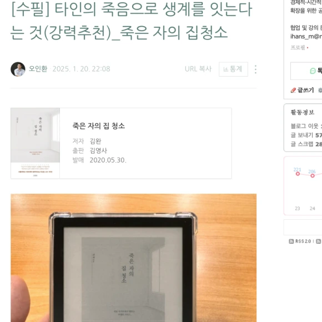Open the e-reader photo in the post

[x=133, y=258]
